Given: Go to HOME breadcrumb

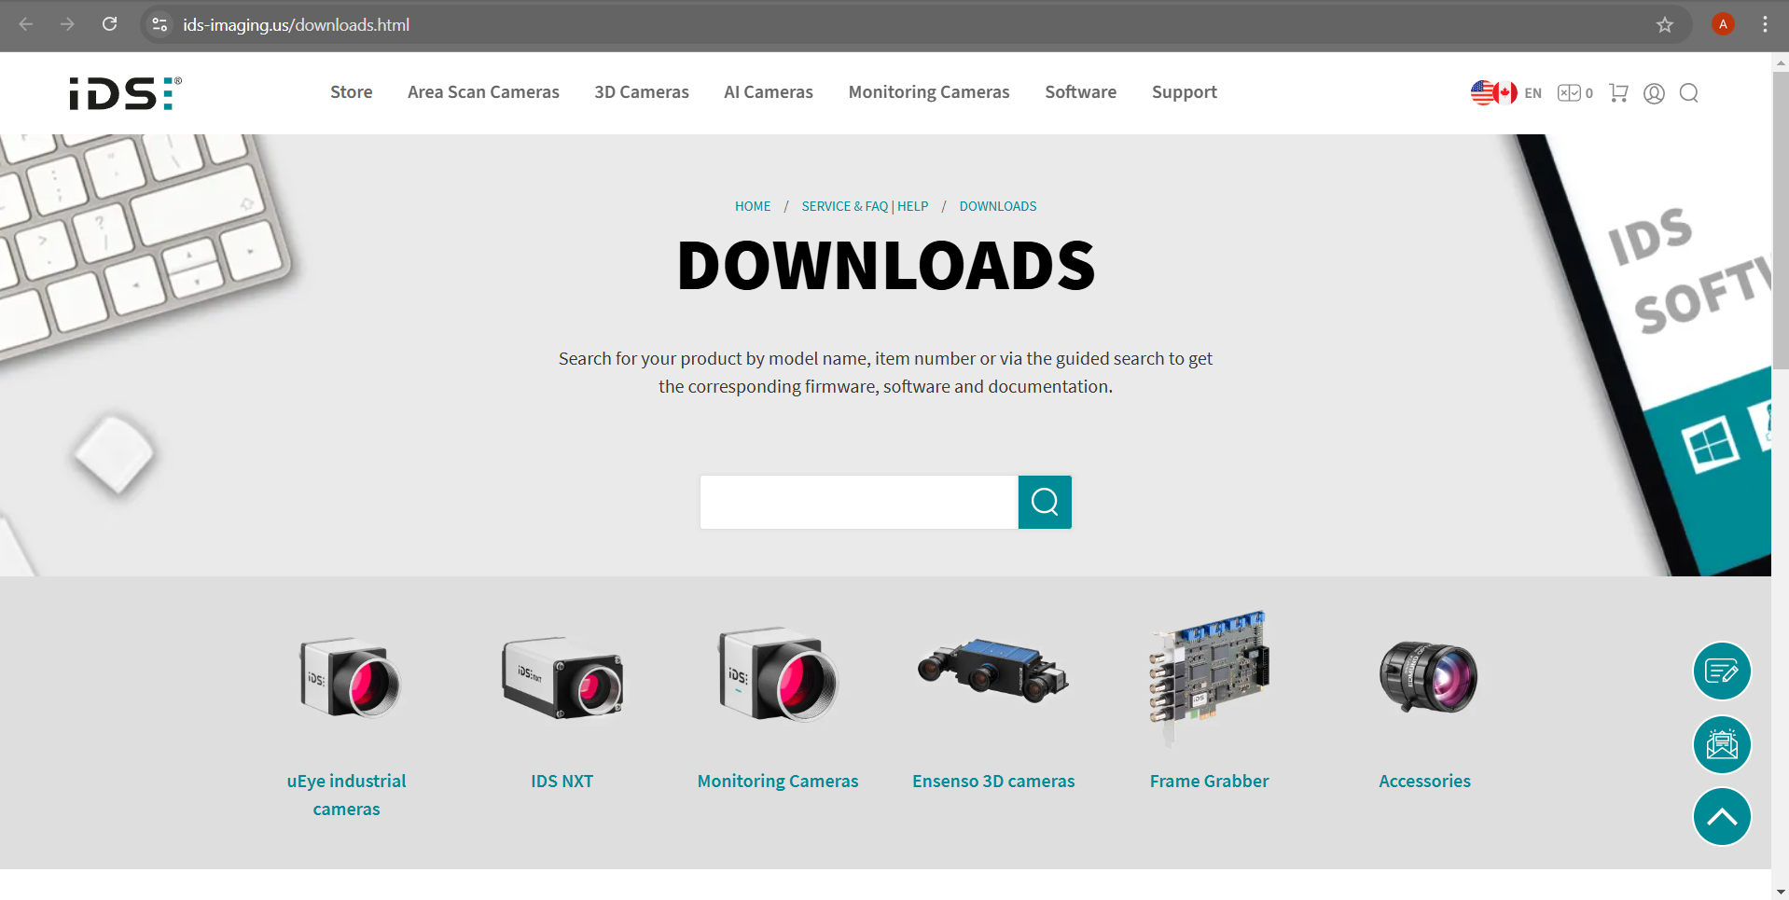Looking at the screenshot, I should tap(753, 206).
